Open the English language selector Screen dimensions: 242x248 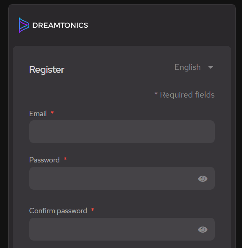pos(194,67)
